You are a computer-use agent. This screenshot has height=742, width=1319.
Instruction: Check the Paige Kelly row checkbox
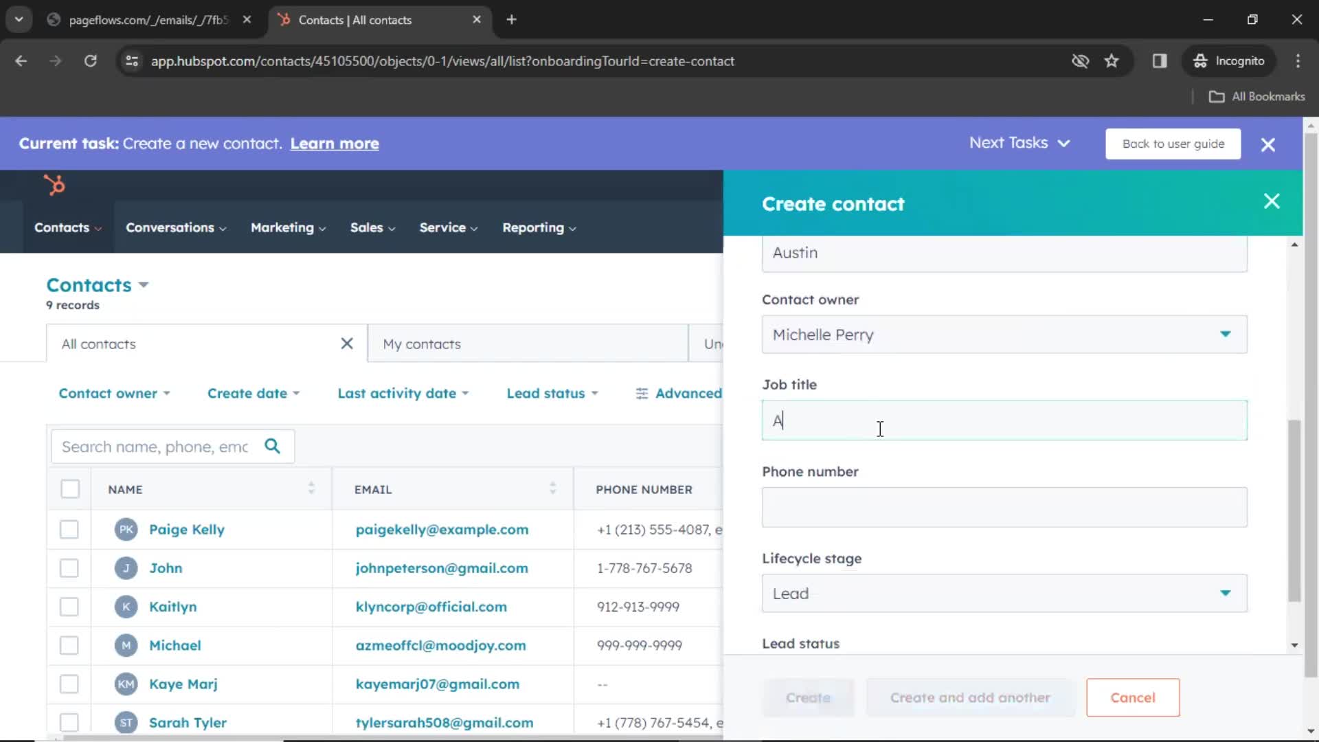tap(70, 529)
